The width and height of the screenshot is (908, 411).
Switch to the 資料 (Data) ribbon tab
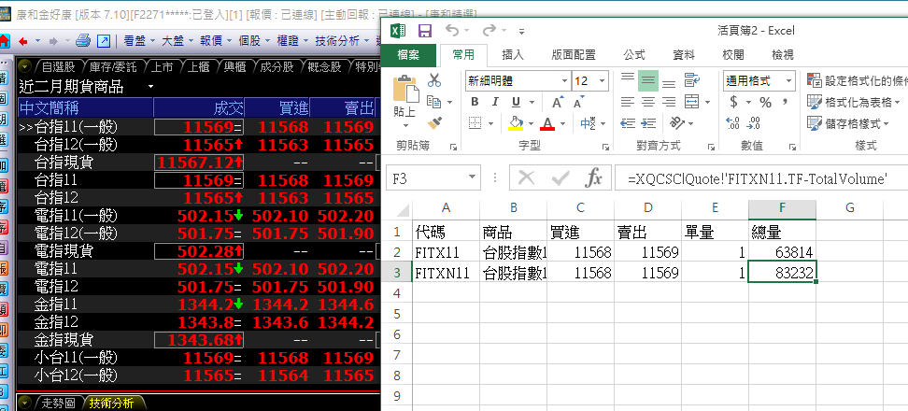(x=683, y=55)
